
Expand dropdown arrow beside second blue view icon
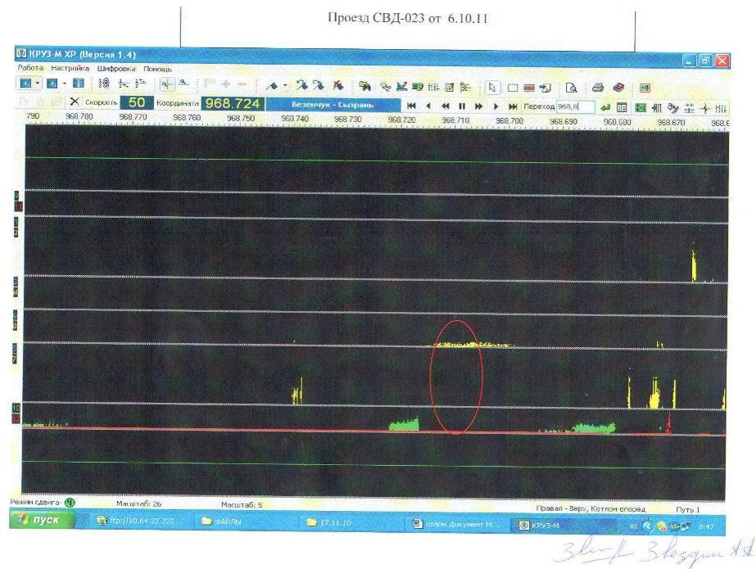pyautogui.click(x=64, y=84)
